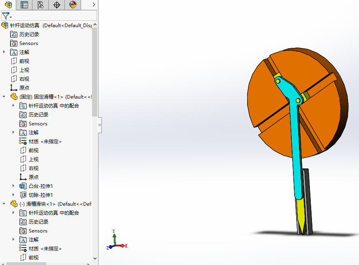Select top-level 注解 annotations icon
The height and width of the screenshot is (265, 359).
(x=14, y=52)
